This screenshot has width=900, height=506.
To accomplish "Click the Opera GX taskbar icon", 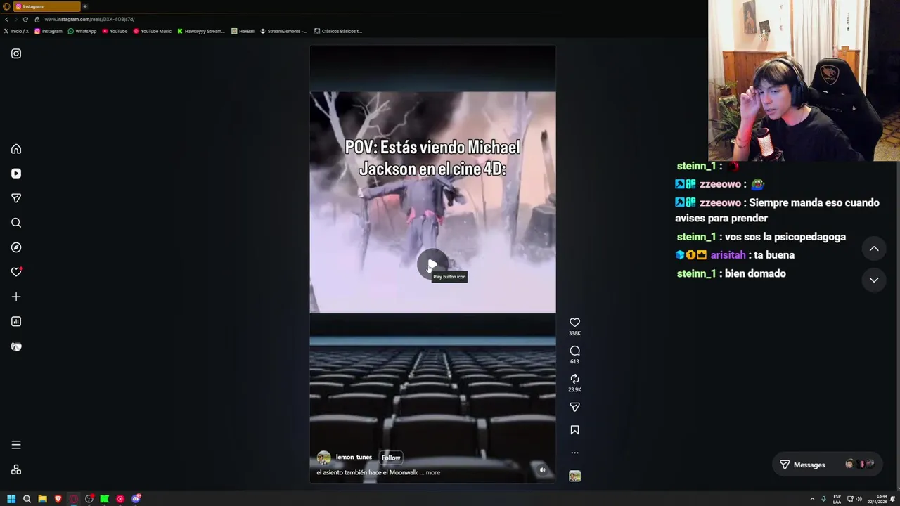I will (x=73, y=499).
